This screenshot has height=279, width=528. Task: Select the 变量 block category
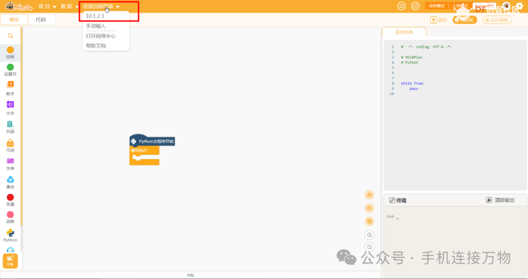click(x=10, y=199)
